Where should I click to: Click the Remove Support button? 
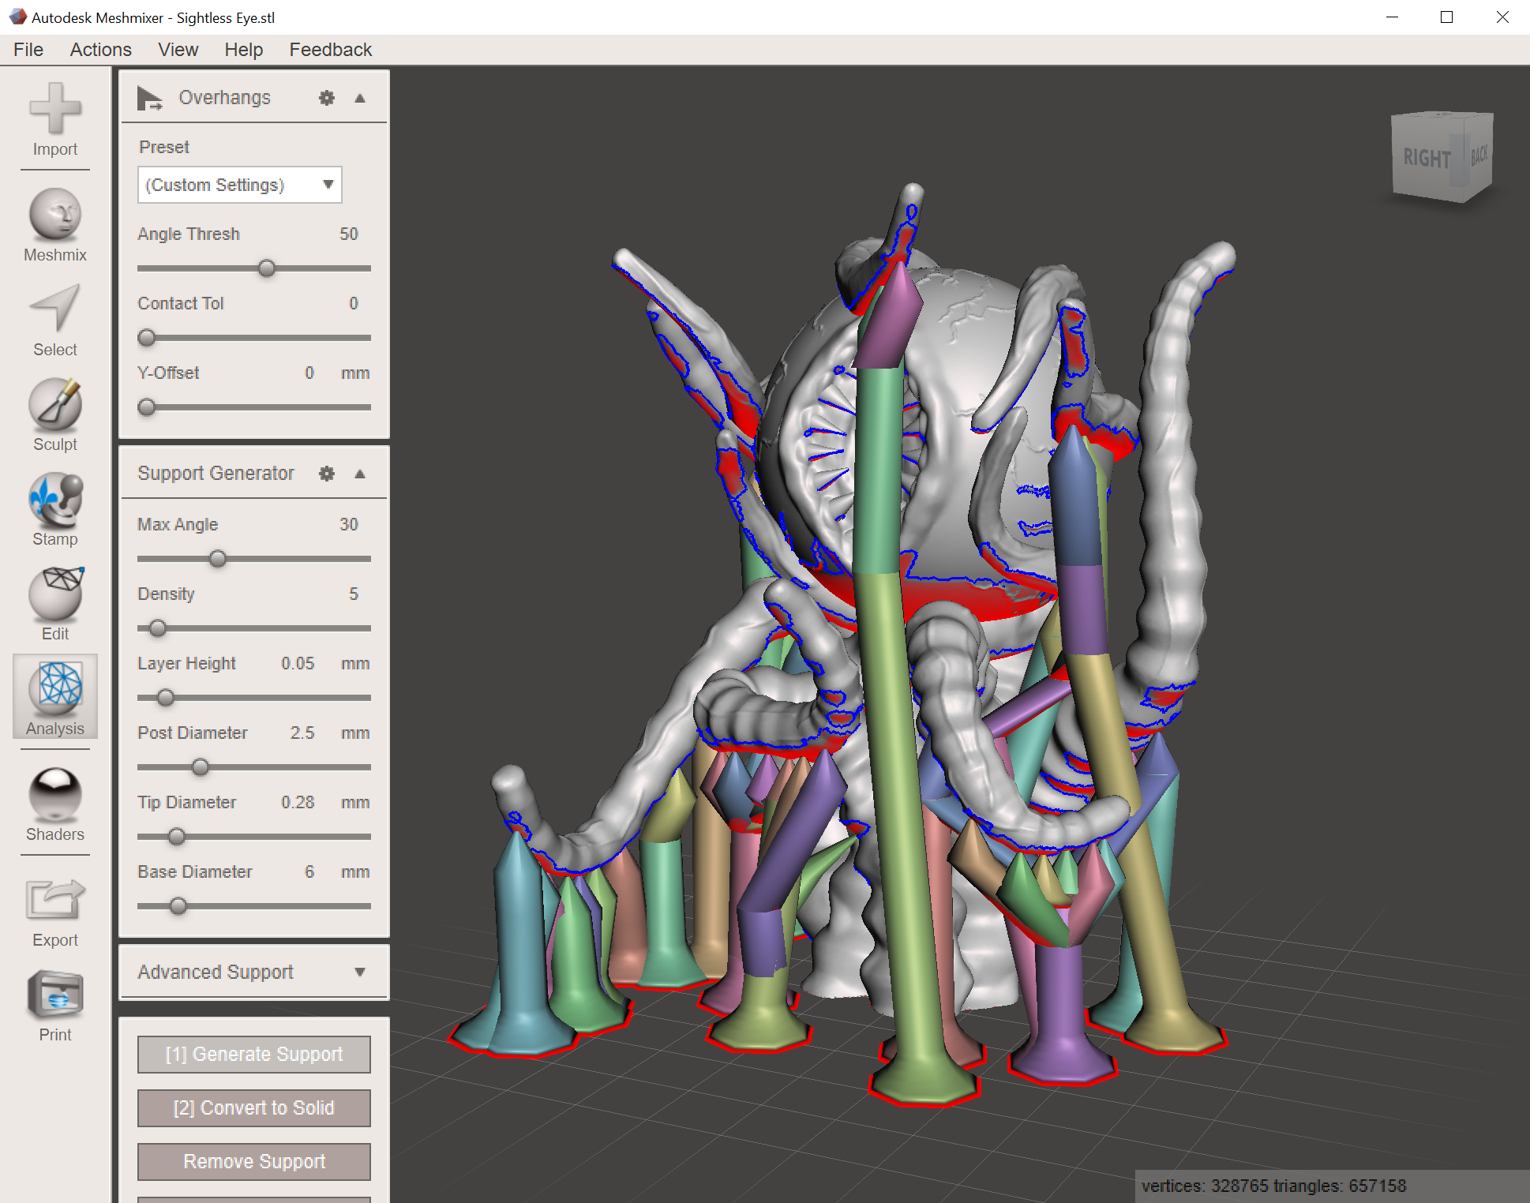(254, 1162)
